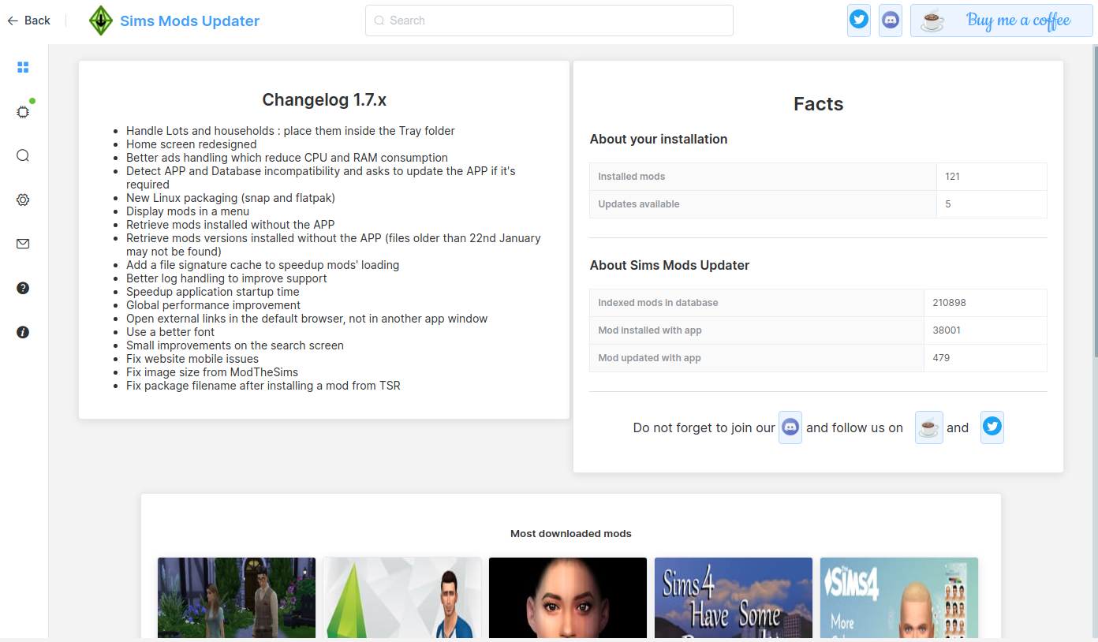1098x642 pixels.
Task: Focus the Search input field
Action: (549, 21)
